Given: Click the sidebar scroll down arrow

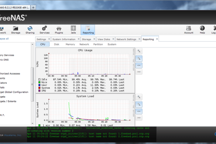Looking at the screenshot, I should pos(32,123).
